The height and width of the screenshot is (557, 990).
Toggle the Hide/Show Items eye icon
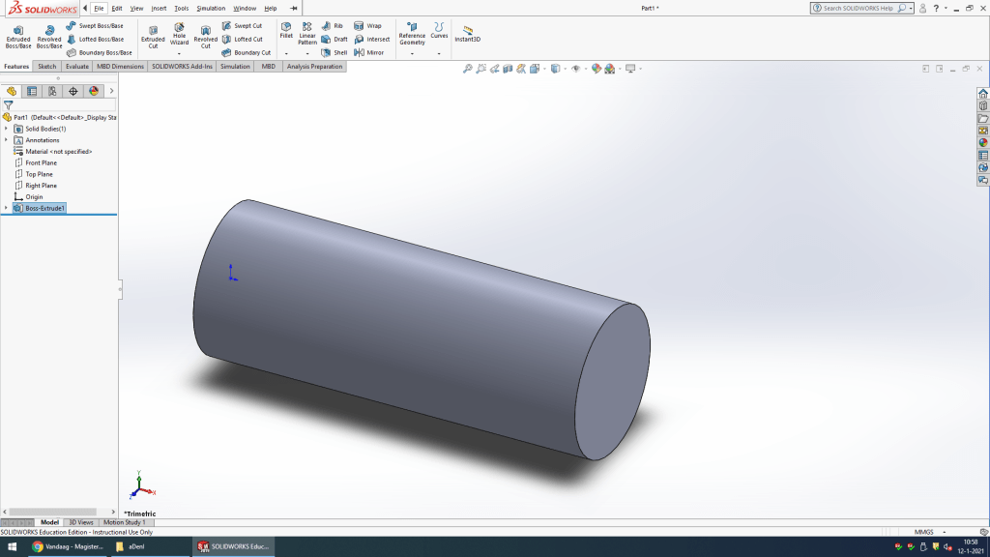(576, 69)
